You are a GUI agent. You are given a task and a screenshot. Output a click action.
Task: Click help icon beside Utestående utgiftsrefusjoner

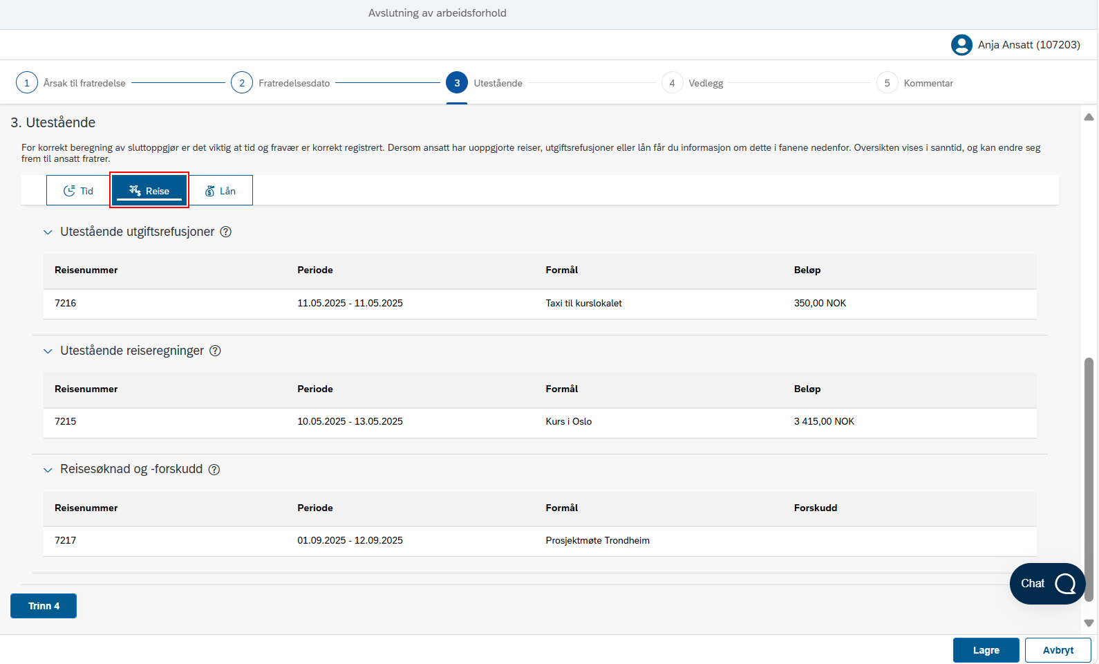225,232
